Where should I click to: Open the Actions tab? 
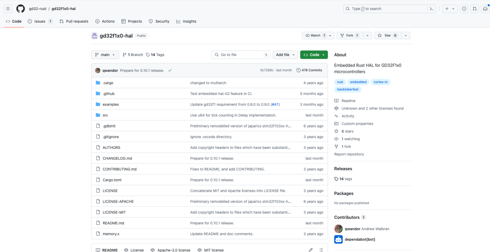coord(105,21)
